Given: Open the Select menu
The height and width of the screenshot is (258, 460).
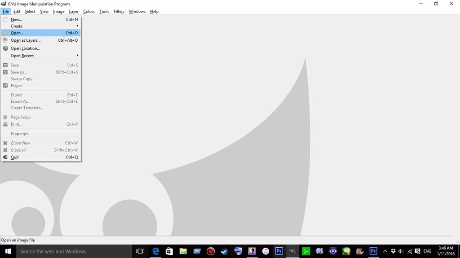Looking at the screenshot, I should [30, 11].
